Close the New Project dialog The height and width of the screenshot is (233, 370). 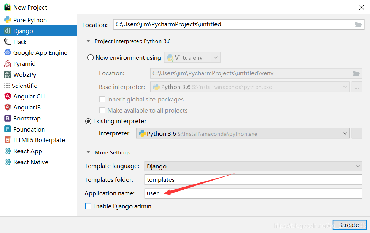[362, 7]
